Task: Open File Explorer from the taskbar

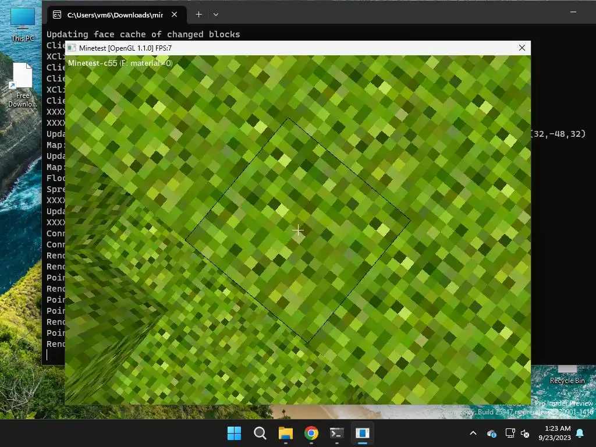Action: (x=285, y=433)
